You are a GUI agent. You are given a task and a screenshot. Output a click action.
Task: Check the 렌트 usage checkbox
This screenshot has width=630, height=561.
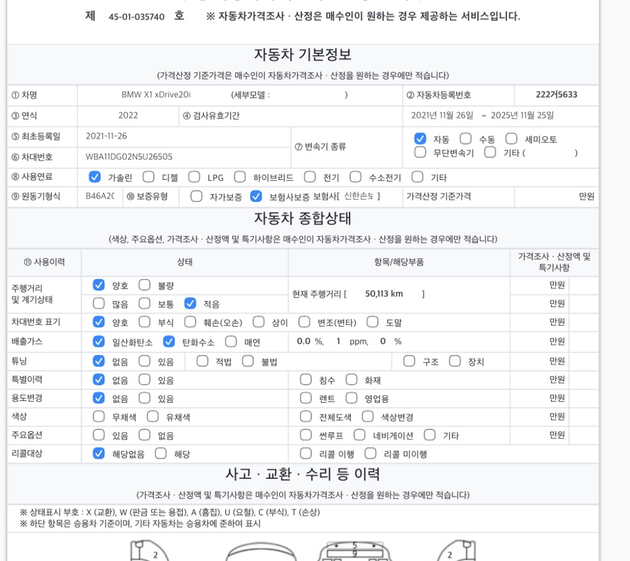(x=306, y=398)
